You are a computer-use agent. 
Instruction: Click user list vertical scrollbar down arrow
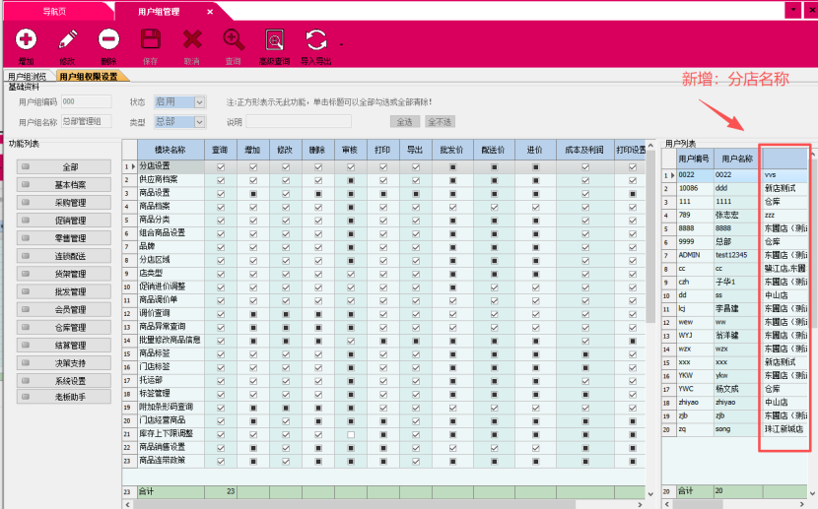813,494
